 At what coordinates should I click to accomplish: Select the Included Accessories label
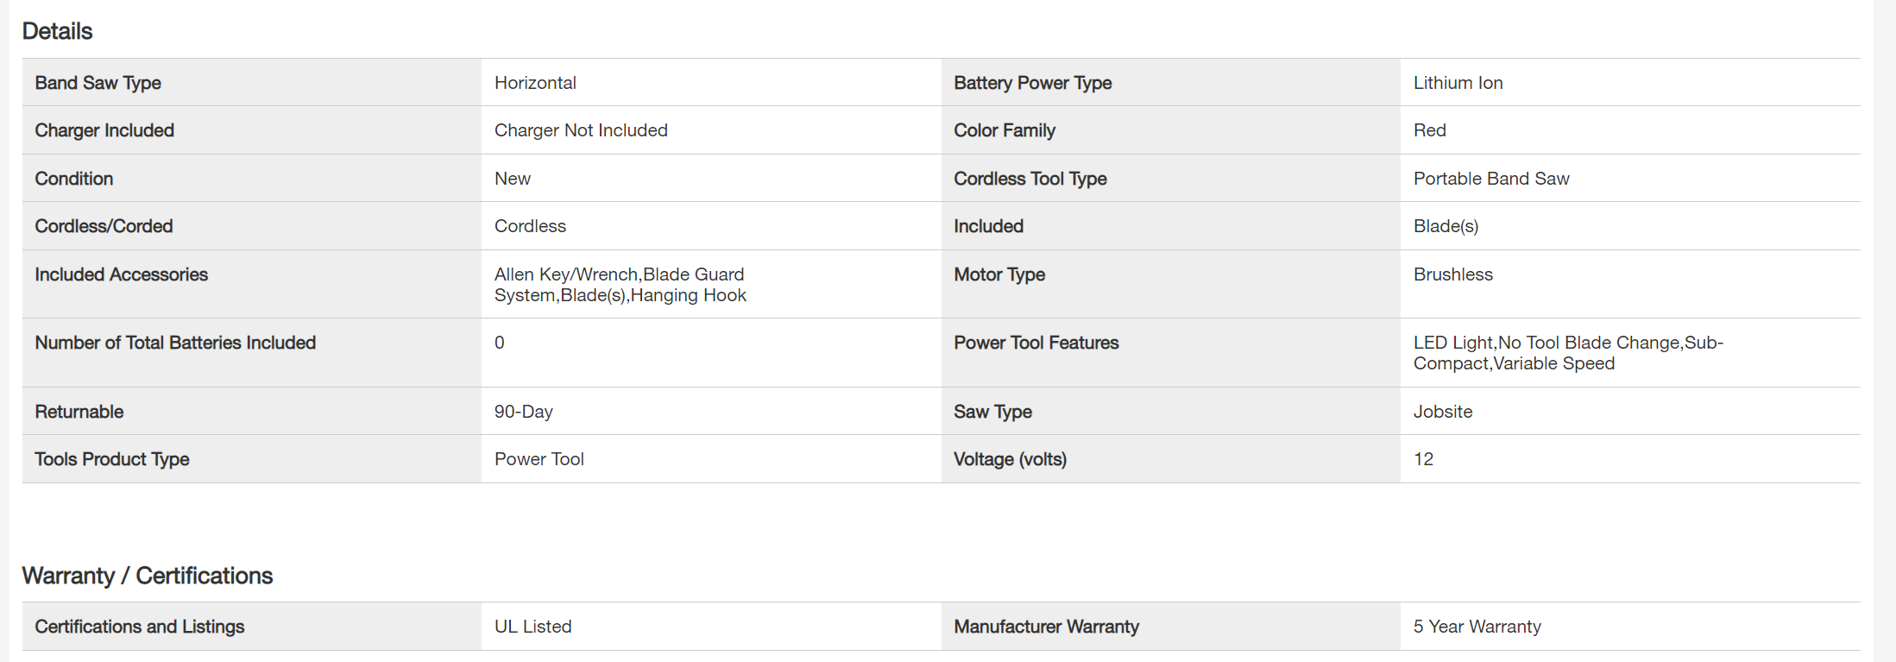[x=121, y=274]
